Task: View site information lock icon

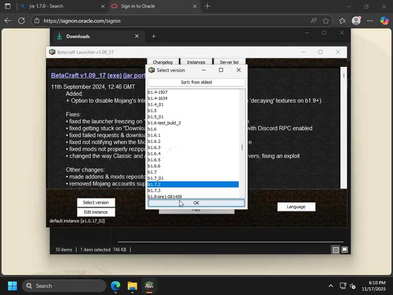Action: click(37, 21)
